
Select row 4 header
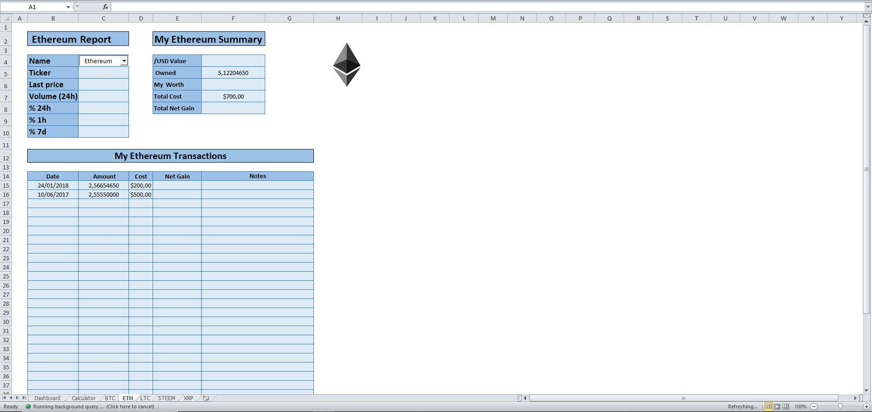click(x=6, y=62)
